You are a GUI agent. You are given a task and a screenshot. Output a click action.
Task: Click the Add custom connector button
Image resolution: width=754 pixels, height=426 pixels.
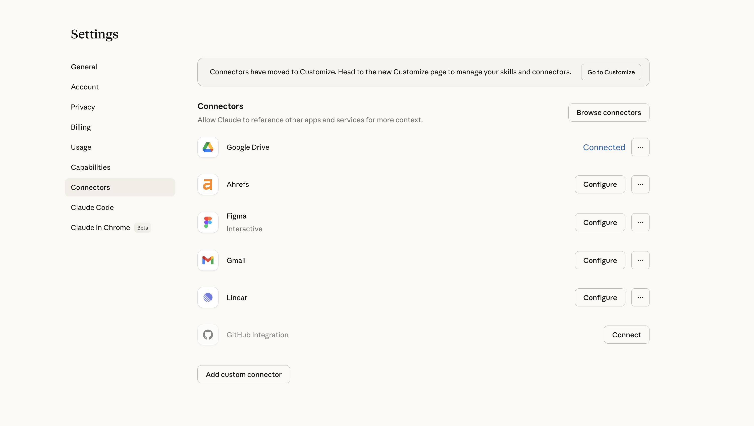pyautogui.click(x=244, y=374)
